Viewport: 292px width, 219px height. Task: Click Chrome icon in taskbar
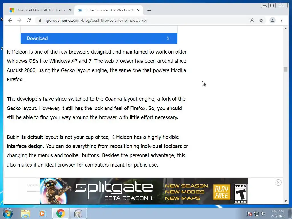click(x=60, y=213)
